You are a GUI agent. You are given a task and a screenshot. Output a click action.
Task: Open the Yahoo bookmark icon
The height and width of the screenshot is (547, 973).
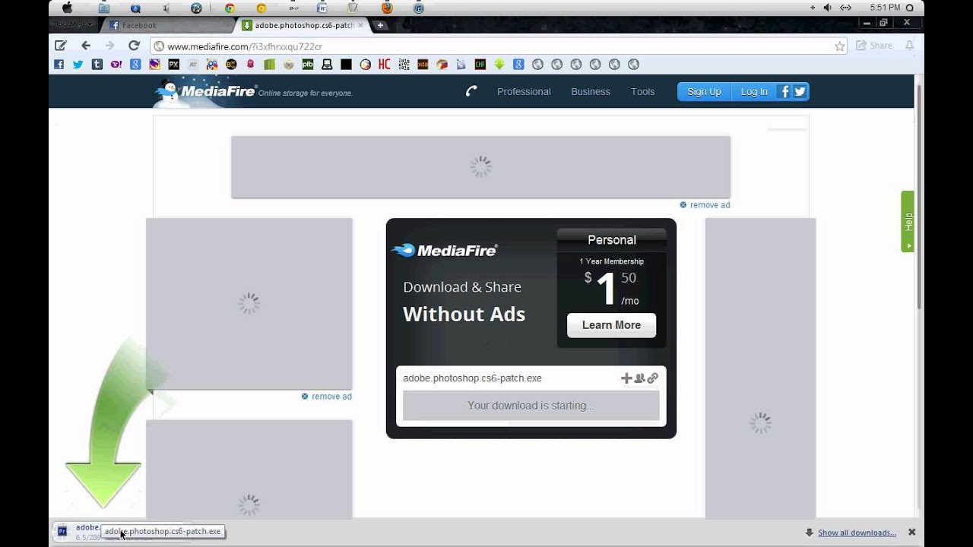[x=116, y=65]
